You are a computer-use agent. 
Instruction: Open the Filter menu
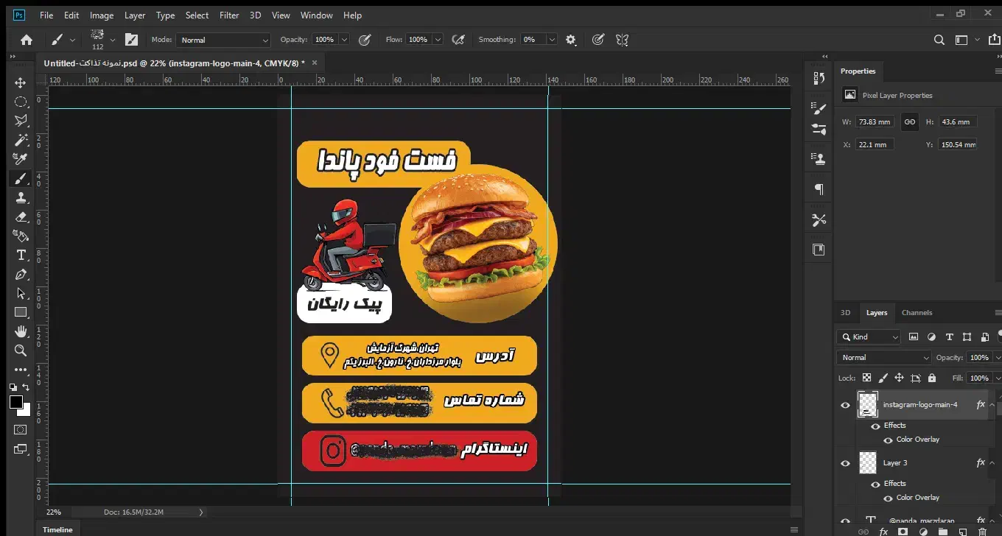(229, 15)
